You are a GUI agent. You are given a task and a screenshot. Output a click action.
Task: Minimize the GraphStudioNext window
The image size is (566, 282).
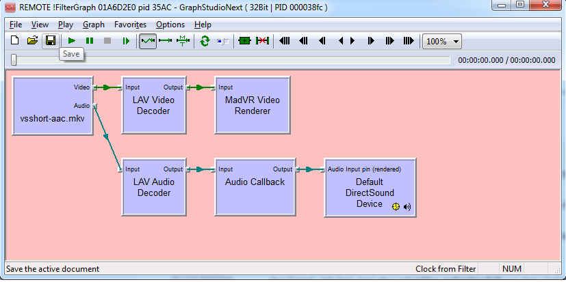[x=502, y=5]
